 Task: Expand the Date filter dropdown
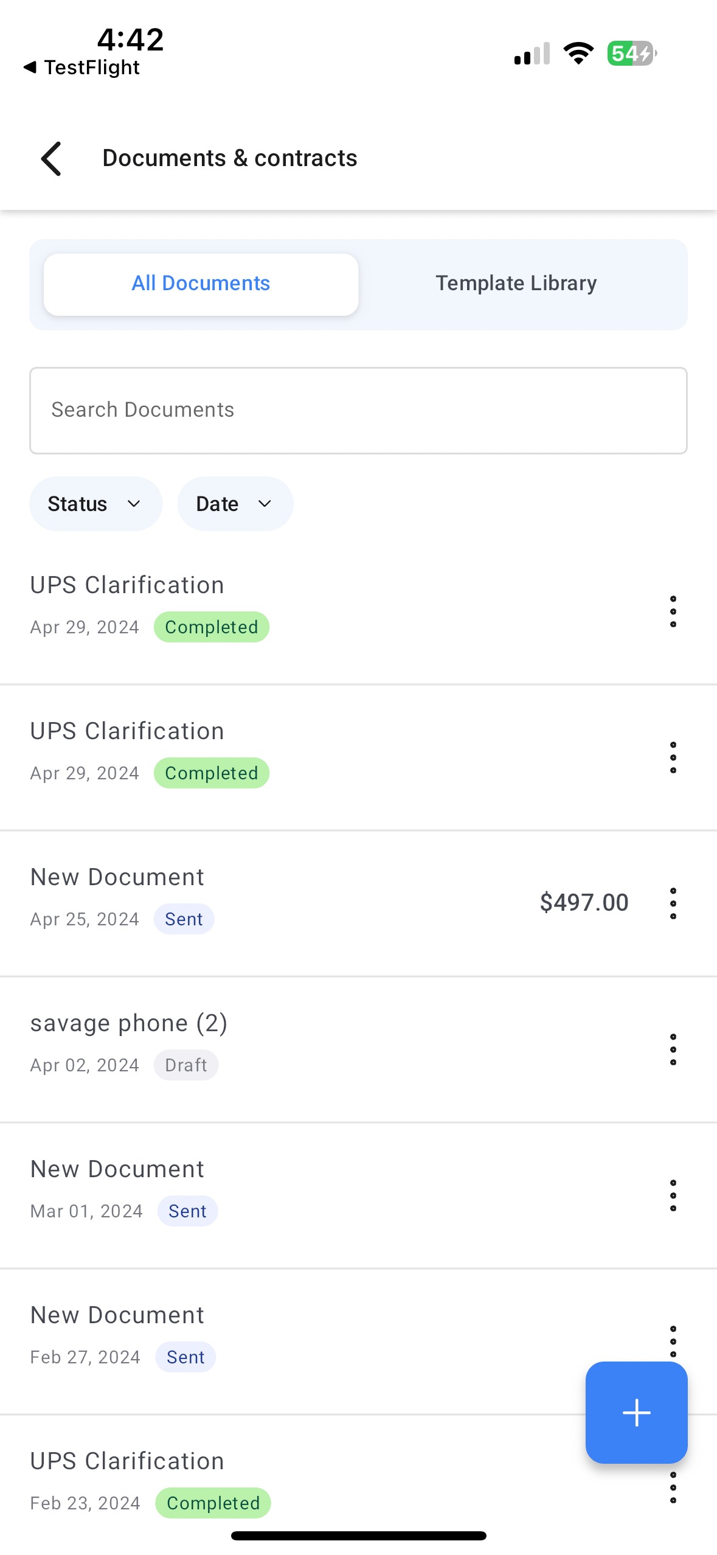click(235, 504)
